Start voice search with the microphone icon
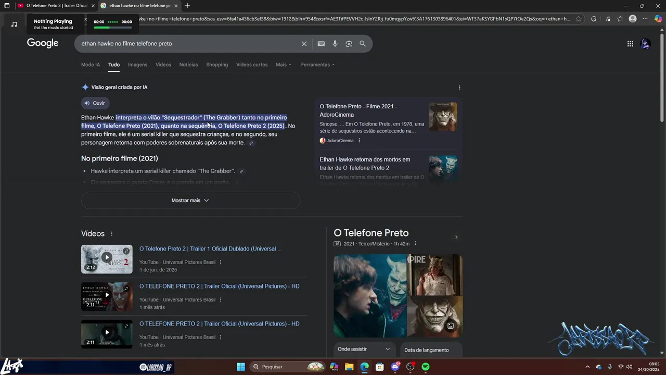 click(x=335, y=44)
